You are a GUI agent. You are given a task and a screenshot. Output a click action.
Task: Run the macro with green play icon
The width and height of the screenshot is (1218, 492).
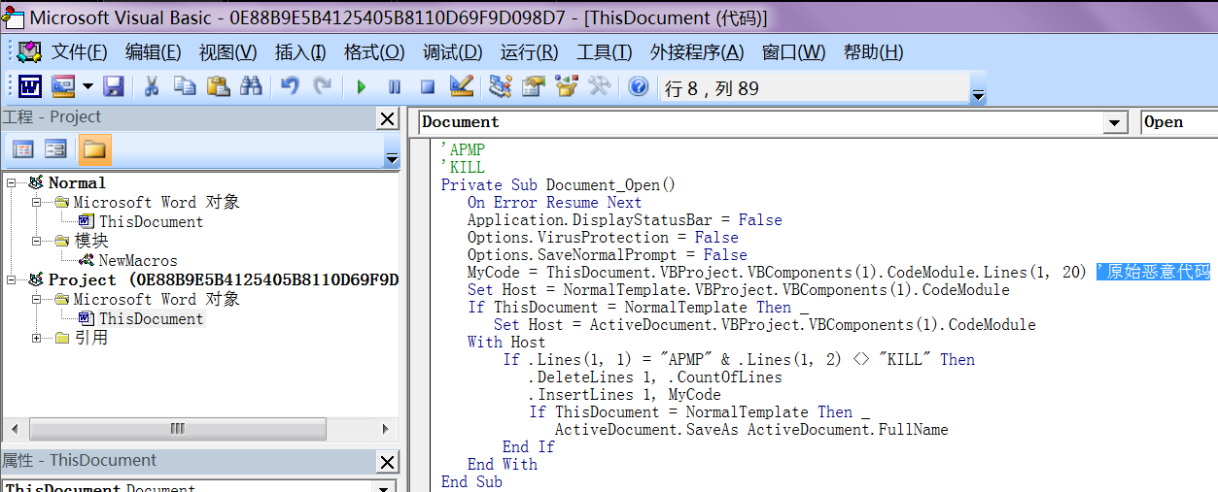[361, 87]
